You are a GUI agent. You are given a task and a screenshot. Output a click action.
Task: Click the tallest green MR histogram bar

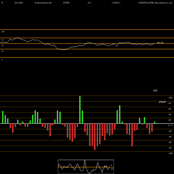pyautogui.click(x=80, y=110)
